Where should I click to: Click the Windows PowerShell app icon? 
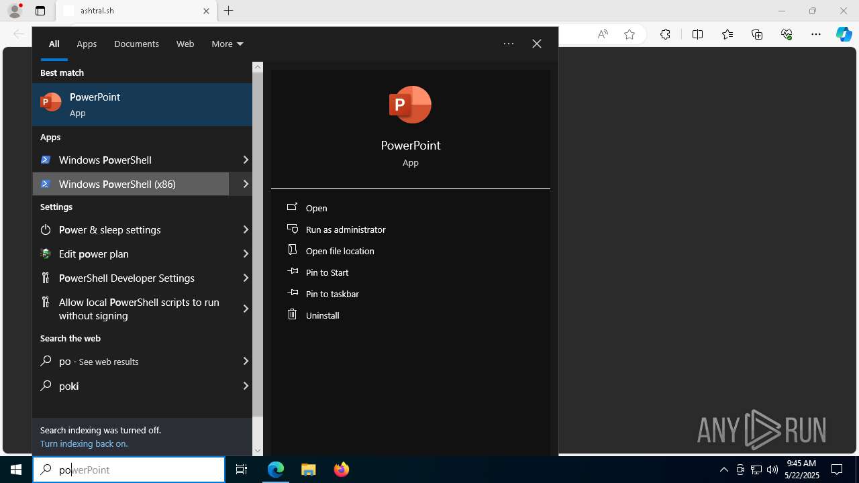pyautogui.click(x=46, y=160)
